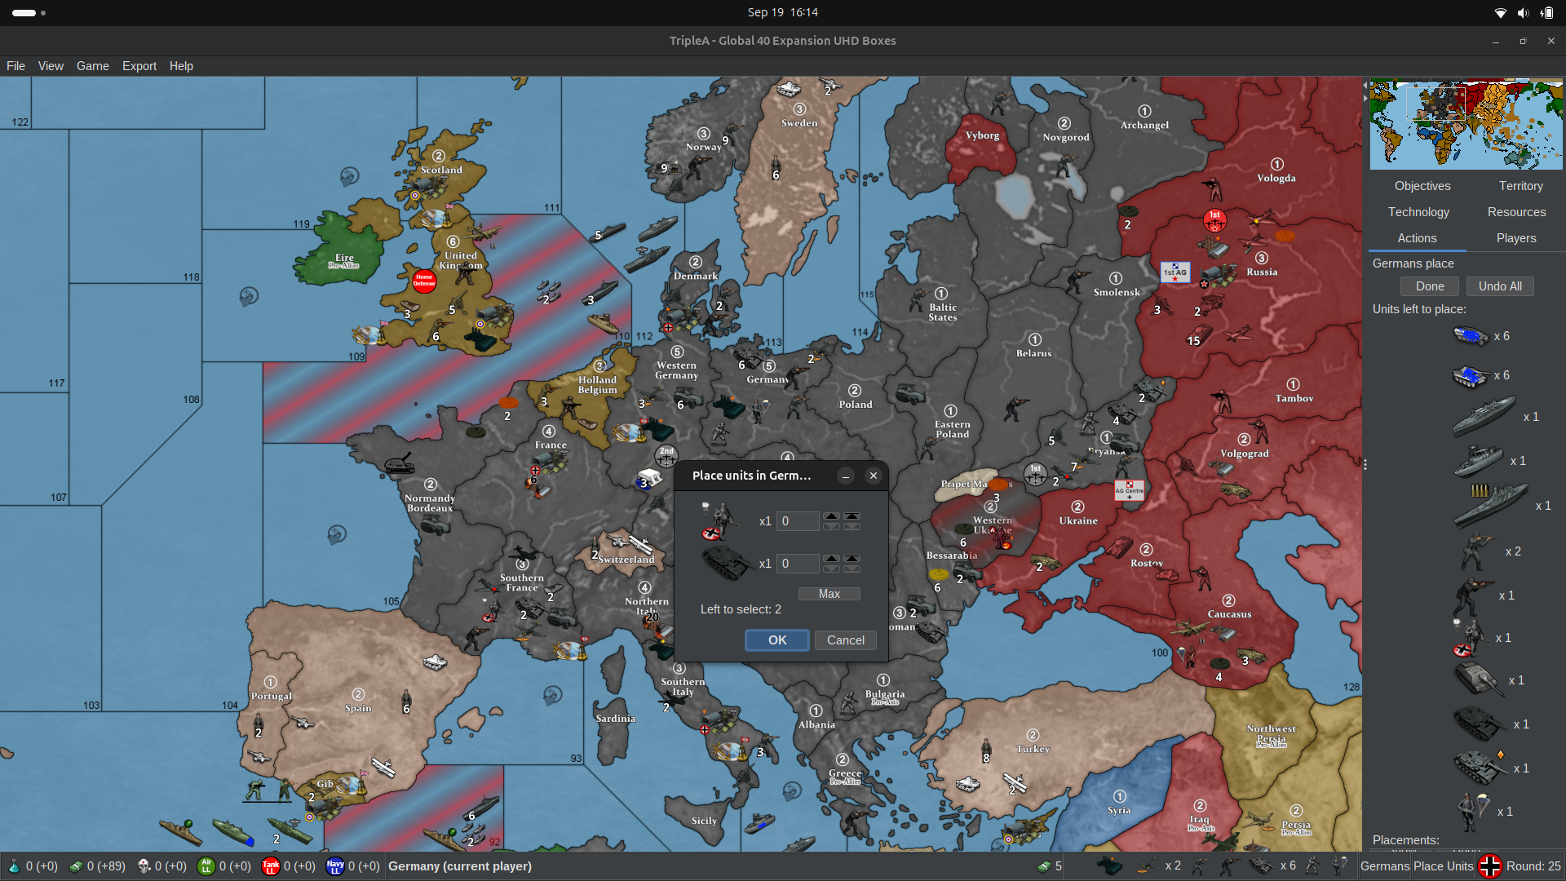Click the tank quantity input field

pos(798,564)
